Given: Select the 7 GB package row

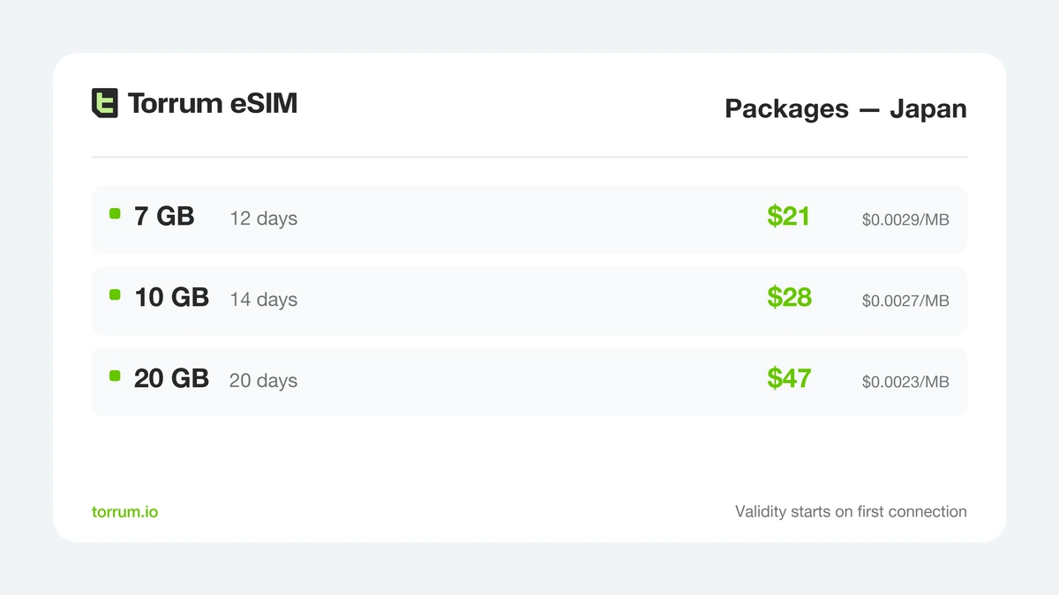Looking at the screenshot, I should pyautogui.click(x=529, y=219).
